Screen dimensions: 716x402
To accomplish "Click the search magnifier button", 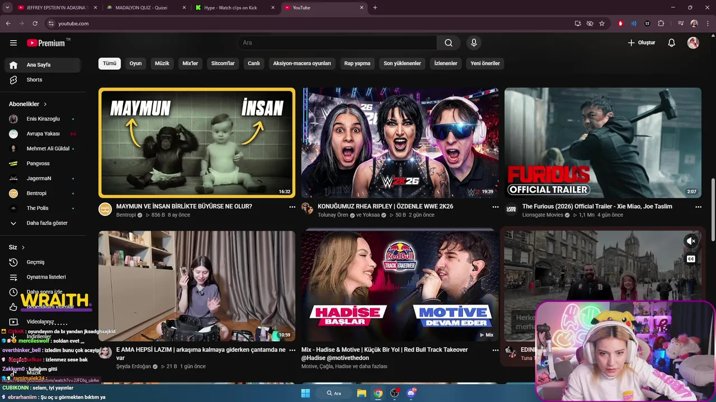I will point(449,43).
